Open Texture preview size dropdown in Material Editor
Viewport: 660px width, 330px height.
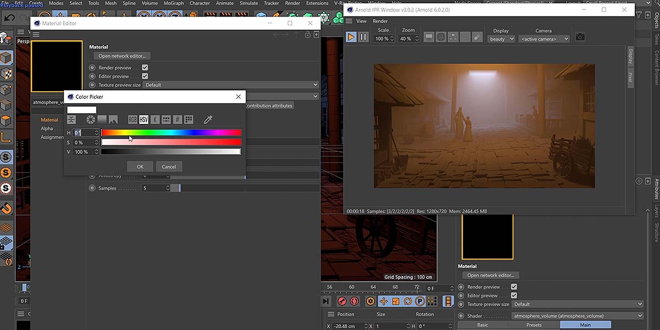231,85
